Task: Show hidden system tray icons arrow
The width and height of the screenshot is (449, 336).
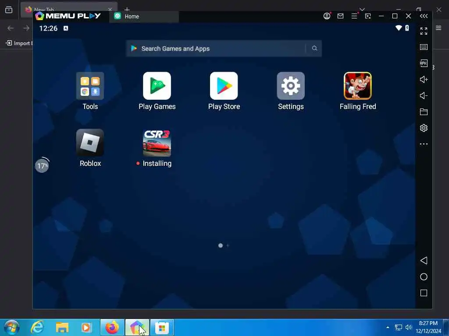Action: pos(388,327)
